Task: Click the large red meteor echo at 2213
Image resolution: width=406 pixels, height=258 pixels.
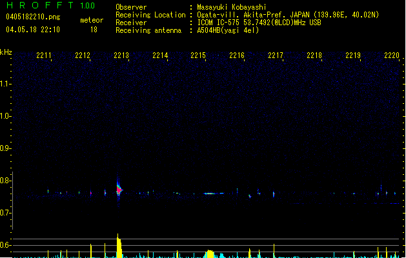Action: click(119, 190)
